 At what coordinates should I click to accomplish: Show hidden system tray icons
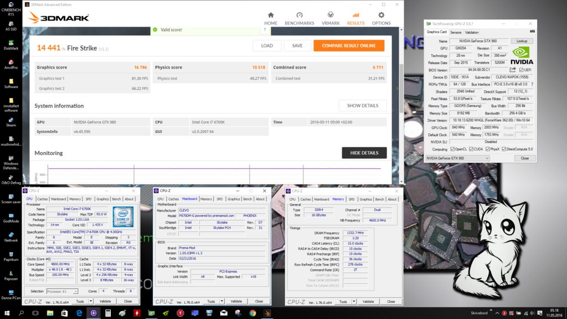point(497,313)
